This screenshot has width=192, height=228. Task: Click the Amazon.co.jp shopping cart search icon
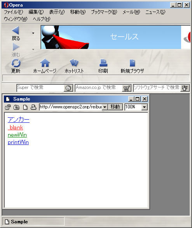coord(126,88)
